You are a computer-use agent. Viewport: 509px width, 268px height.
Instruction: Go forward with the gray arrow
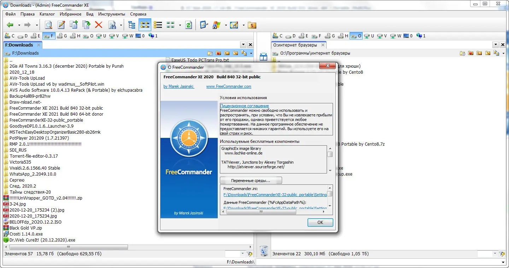point(28,25)
